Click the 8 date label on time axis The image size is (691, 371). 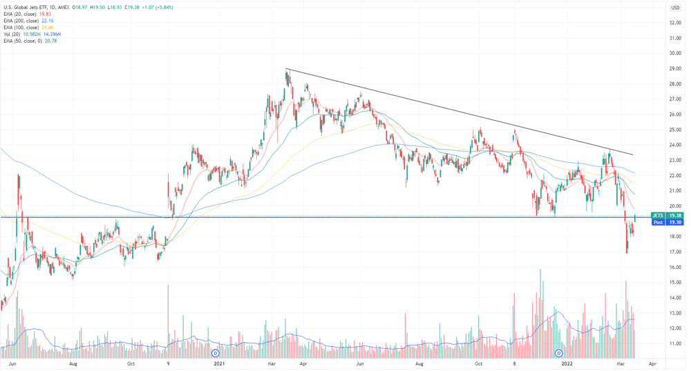[514, 363]
